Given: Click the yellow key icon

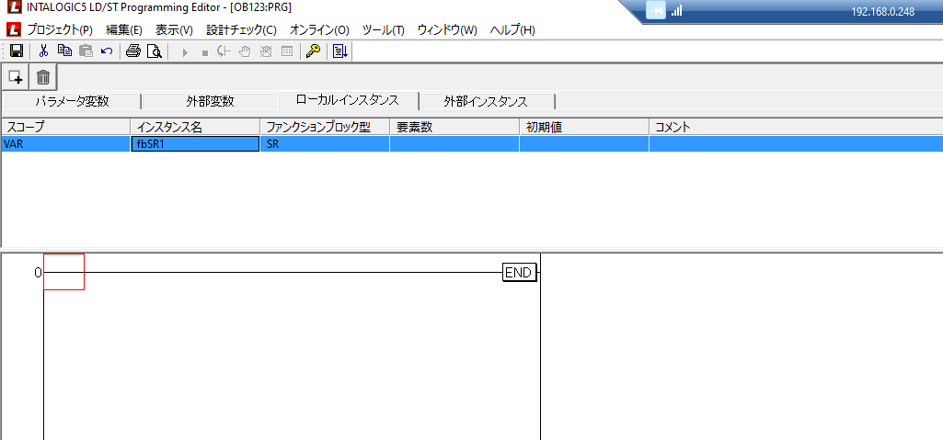Looking at the screenshot, I should coord(314,51).
